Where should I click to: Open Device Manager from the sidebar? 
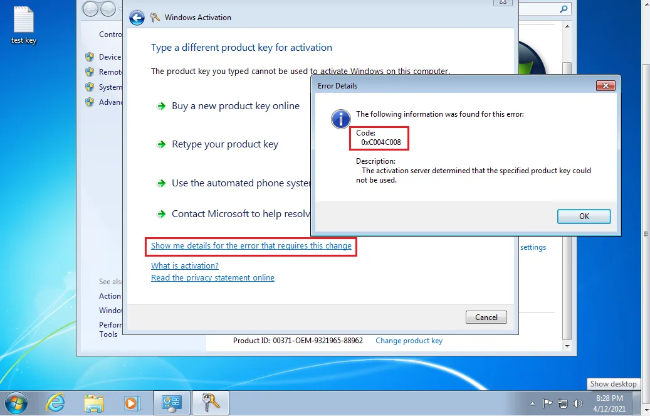(111, 56)
